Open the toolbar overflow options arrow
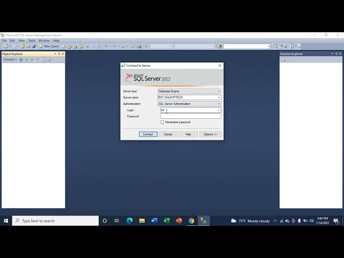The image size is (344, 258). pos(299,47)
